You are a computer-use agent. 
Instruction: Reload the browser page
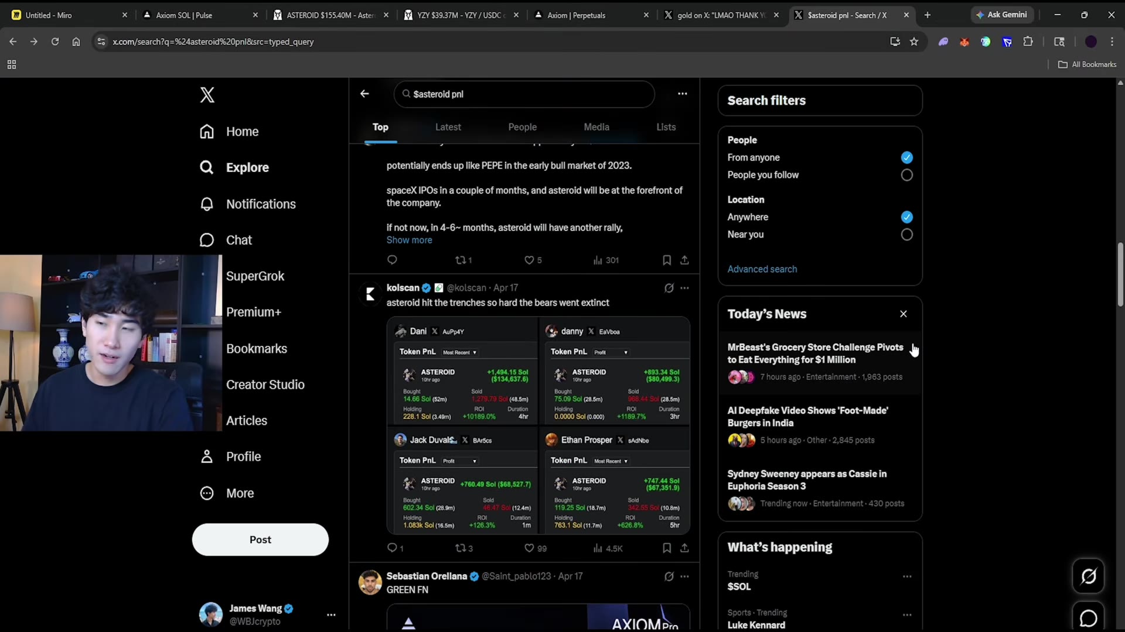point(55,42)
